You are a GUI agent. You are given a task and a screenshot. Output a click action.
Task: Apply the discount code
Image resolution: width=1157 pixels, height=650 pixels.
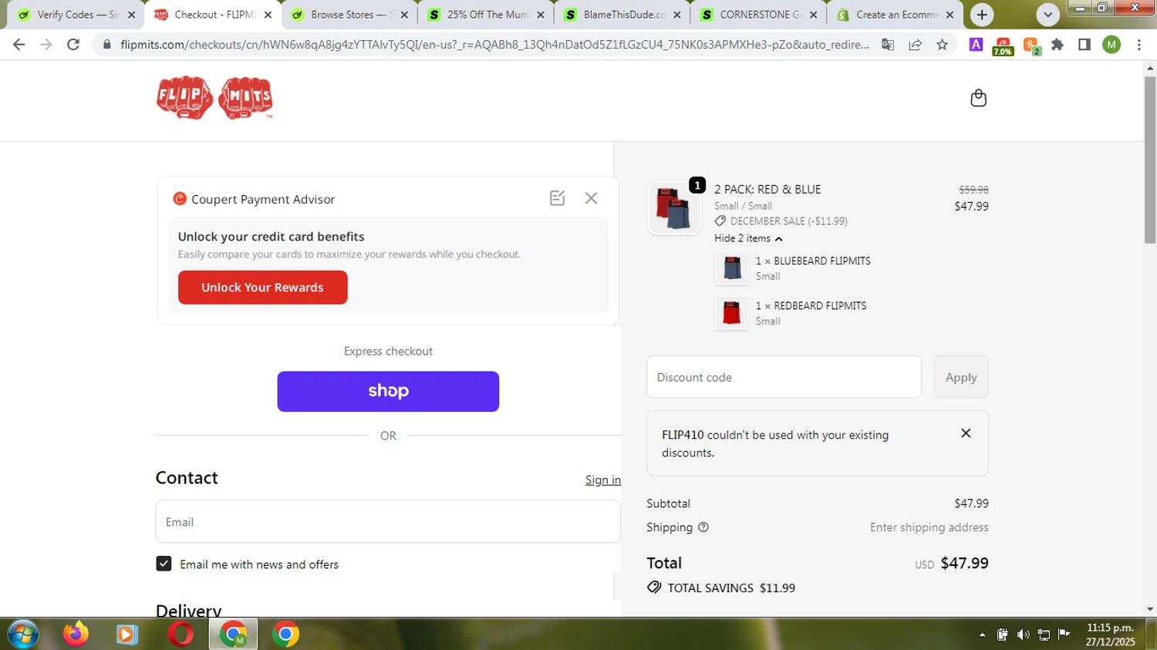[961, 377]
